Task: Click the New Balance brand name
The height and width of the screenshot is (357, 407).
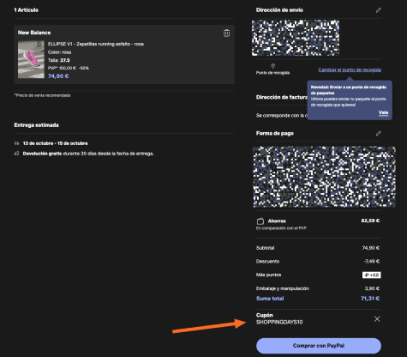Action: 34,33
